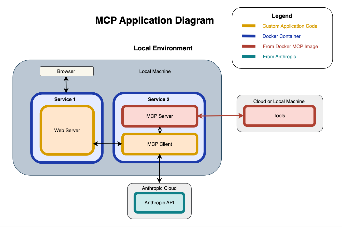The image size is (342, 227).
Task: Select the blue Docker Container swatch
Action: coord(249,36)
